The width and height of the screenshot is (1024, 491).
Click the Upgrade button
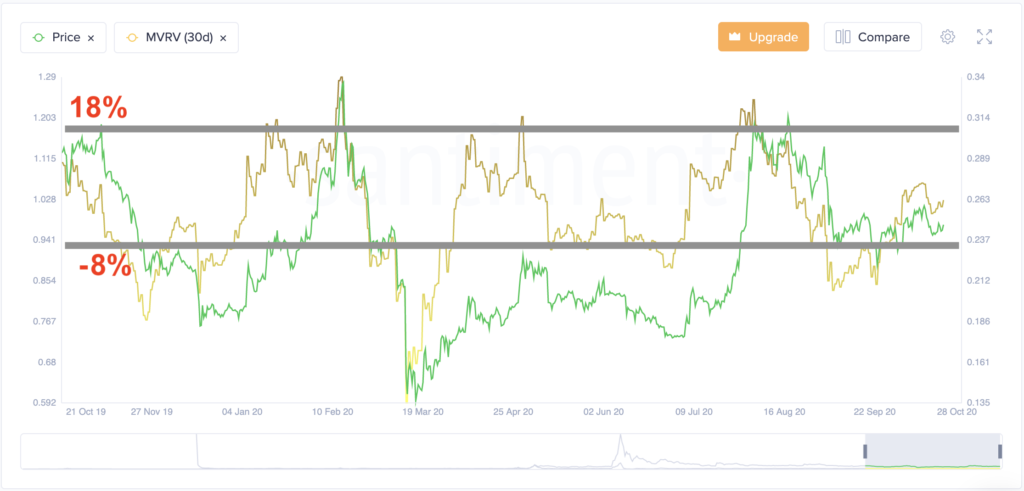pos(763,37)
